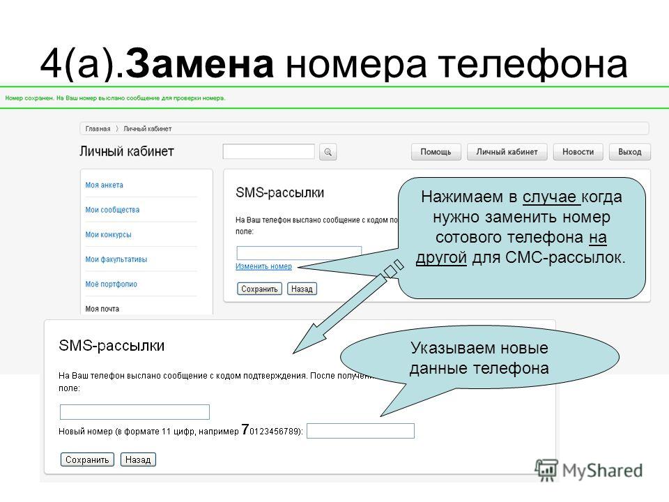The height and width of the screenshot is (502, 669).
Task: Click confirmation code field in lower panel
Action: [x=134, y=412]
